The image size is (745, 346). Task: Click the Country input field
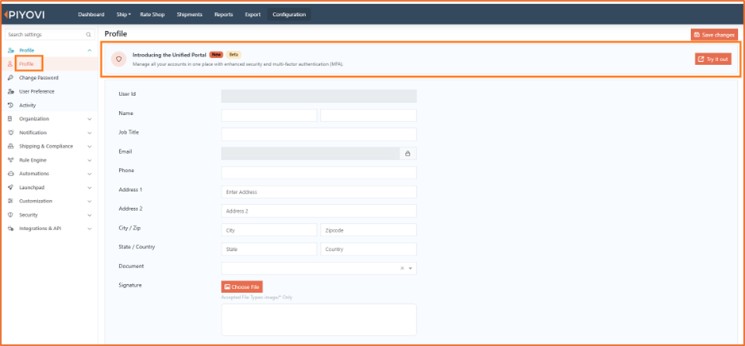click(x=369, y=249)
